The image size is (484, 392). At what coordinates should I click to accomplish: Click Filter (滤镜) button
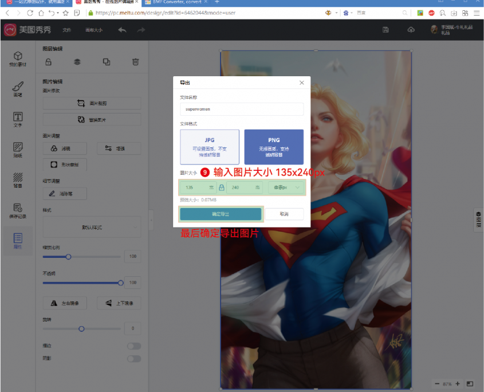[x=65, y=148]
